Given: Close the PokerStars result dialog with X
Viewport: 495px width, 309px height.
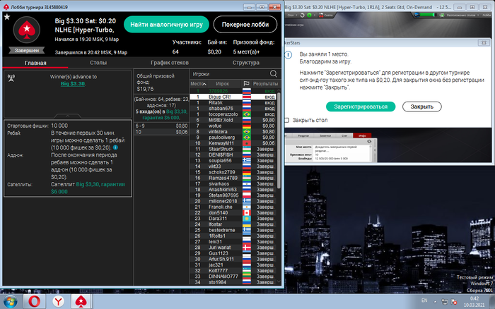Looking at the screenshot, I should click(483, 42).
